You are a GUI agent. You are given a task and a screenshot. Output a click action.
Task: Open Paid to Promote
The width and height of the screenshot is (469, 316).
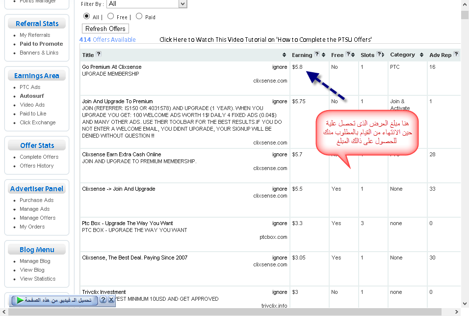click(41, 44)
